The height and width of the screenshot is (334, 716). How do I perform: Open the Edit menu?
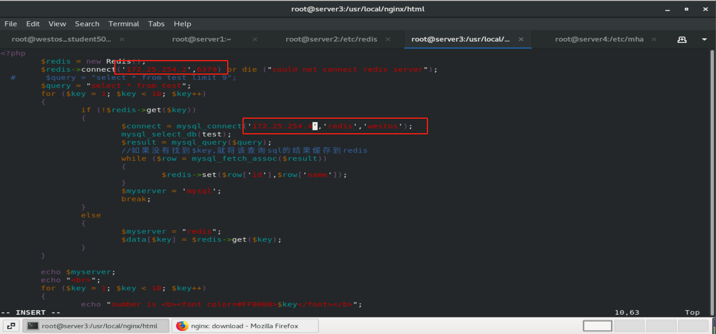pyautogui.click(x=33, y=24)
